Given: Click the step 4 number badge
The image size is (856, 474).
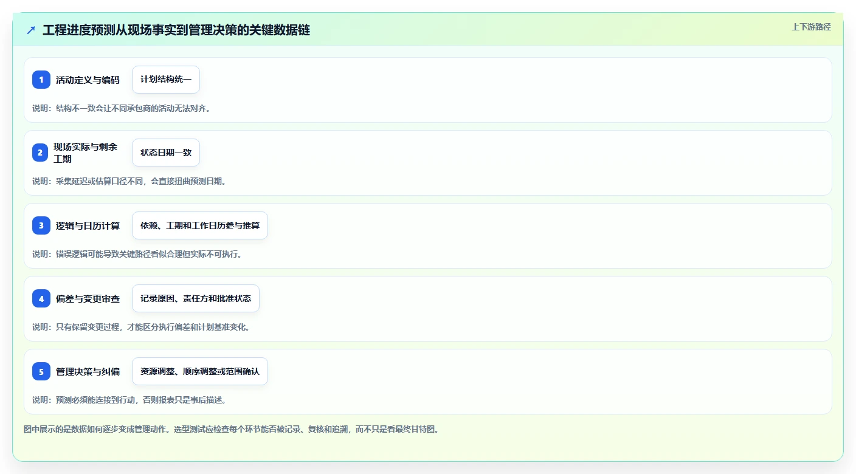Looking at the screenshot, I should click(x=41, y=298).
